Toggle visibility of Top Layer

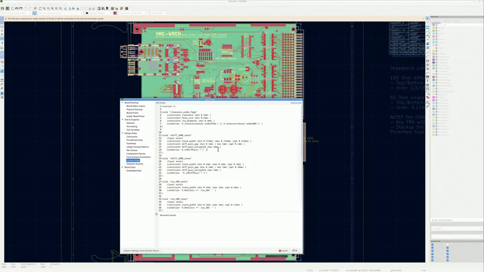[x=436, y=25]
